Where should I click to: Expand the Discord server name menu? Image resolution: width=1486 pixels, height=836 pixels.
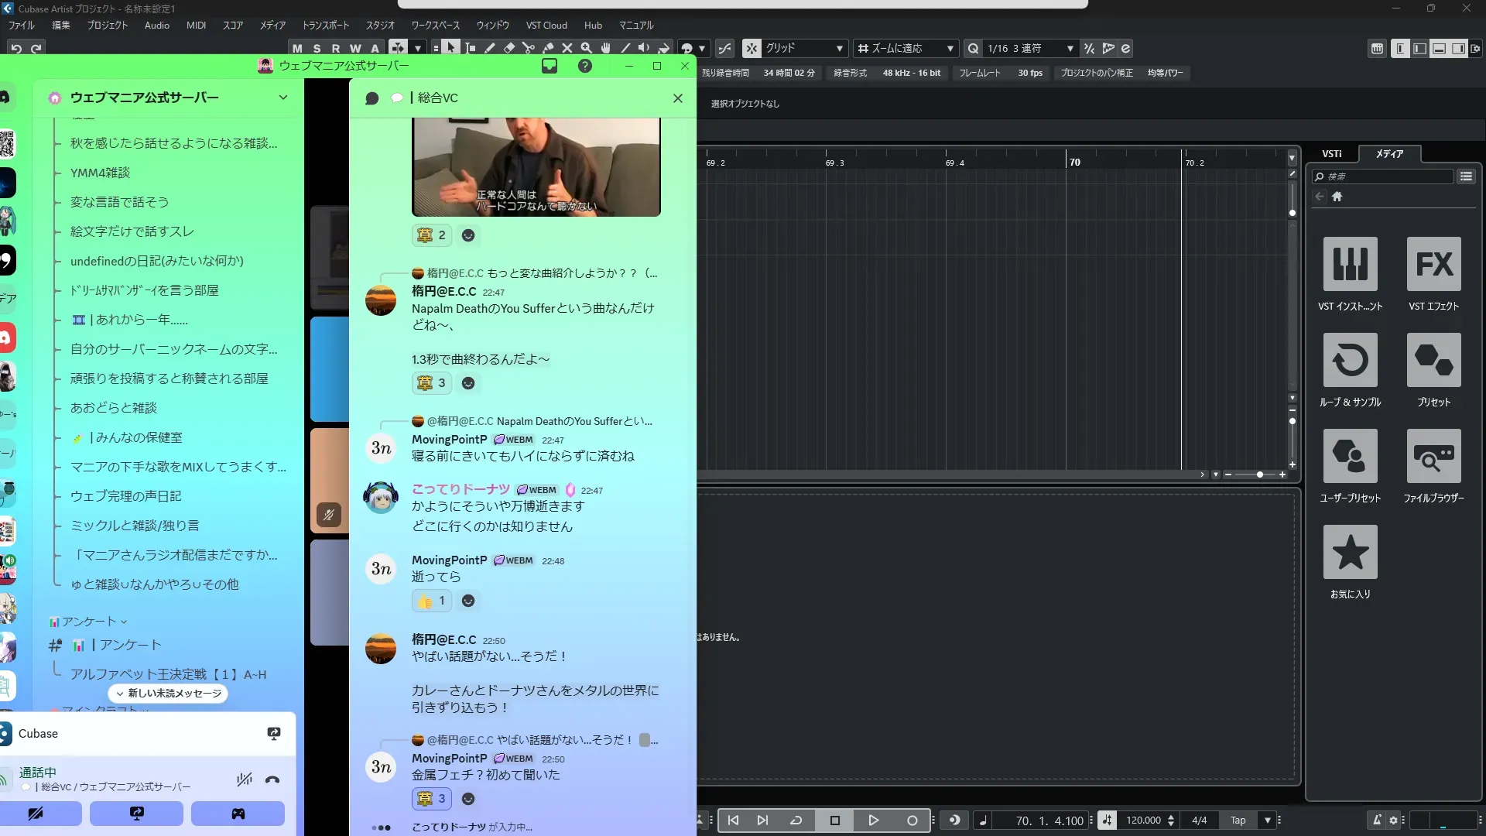click(x=282, y=98)
